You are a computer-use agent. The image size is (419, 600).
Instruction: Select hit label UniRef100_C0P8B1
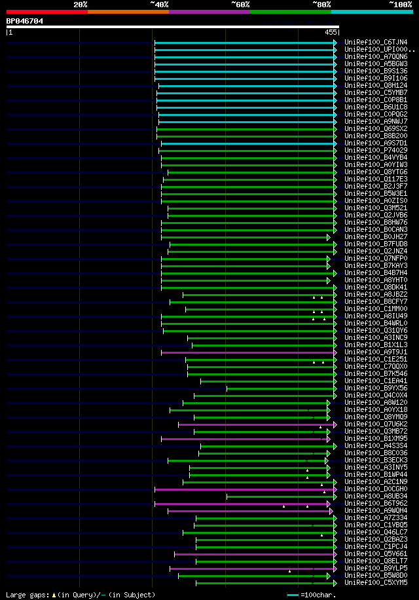tap(376, 100)
